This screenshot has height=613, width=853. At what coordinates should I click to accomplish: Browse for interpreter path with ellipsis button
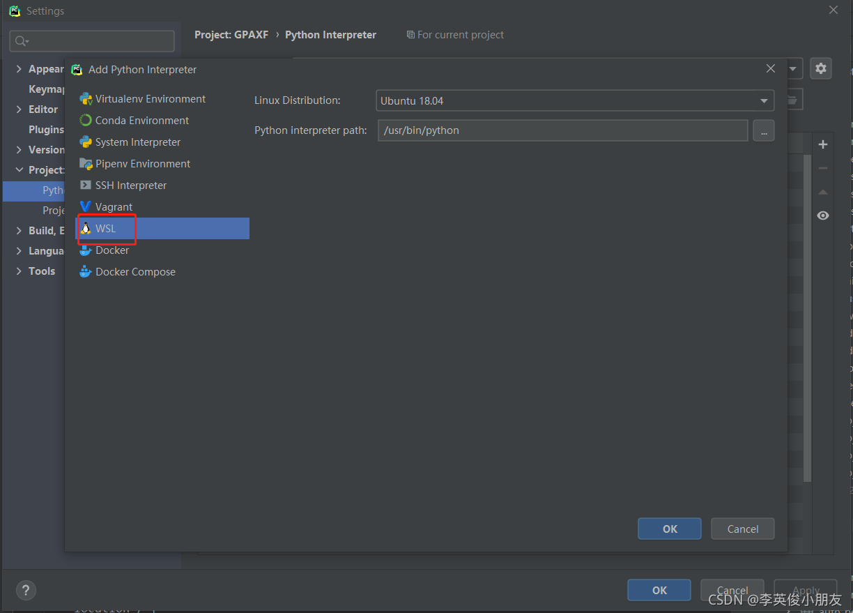764,130
